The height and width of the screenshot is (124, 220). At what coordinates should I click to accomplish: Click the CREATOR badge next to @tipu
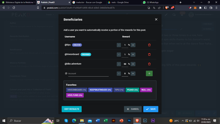[77, 45]
